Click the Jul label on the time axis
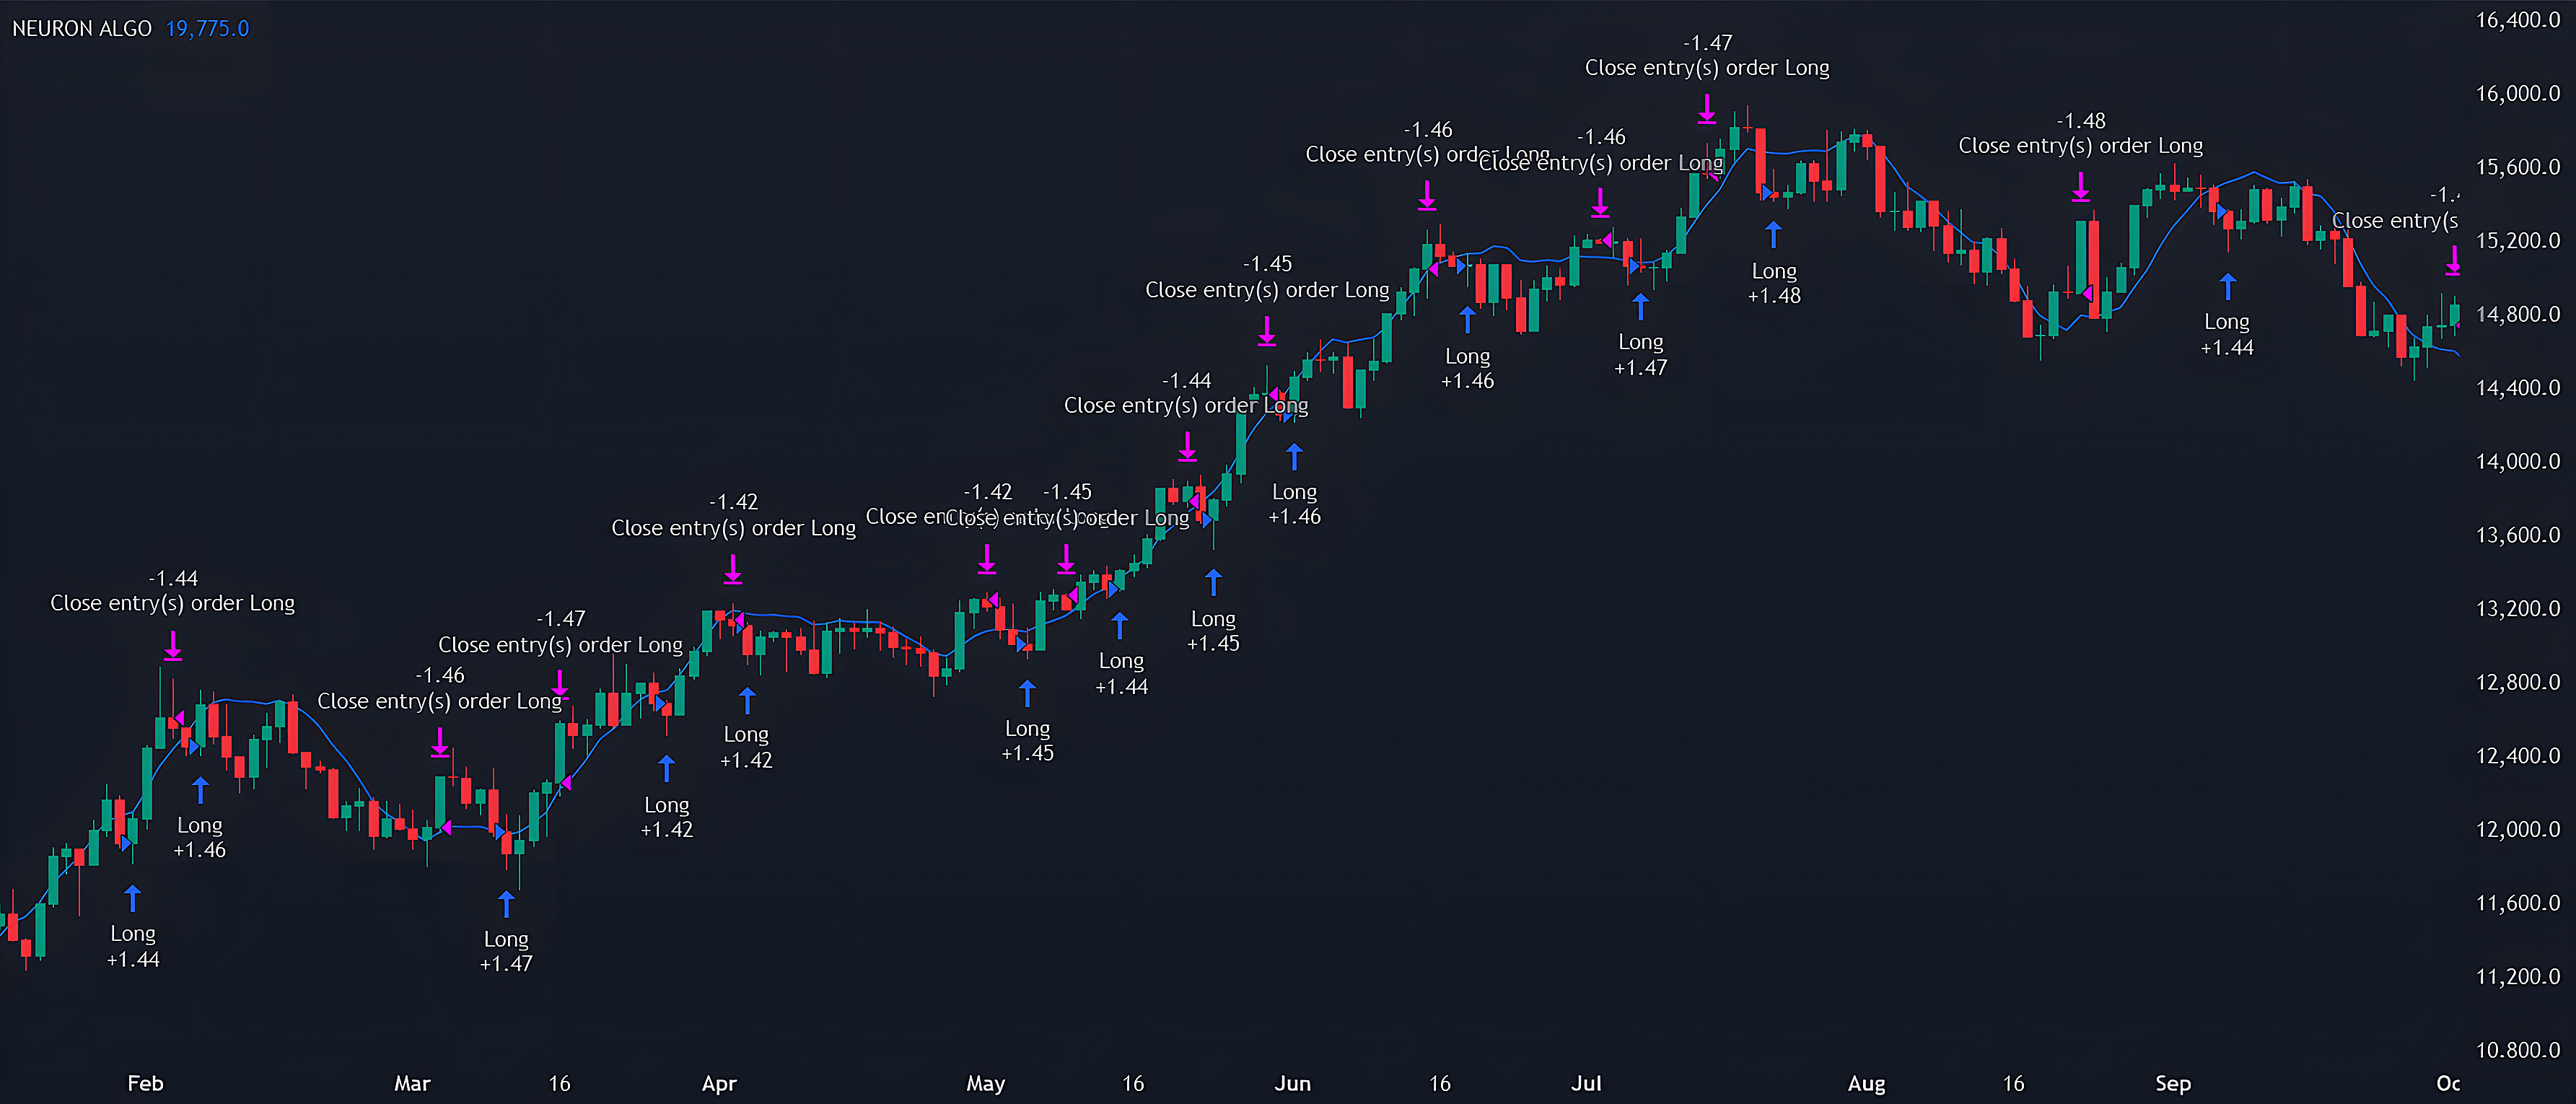The width and height of the screenshot is (2576, 1104). 1586,1083
